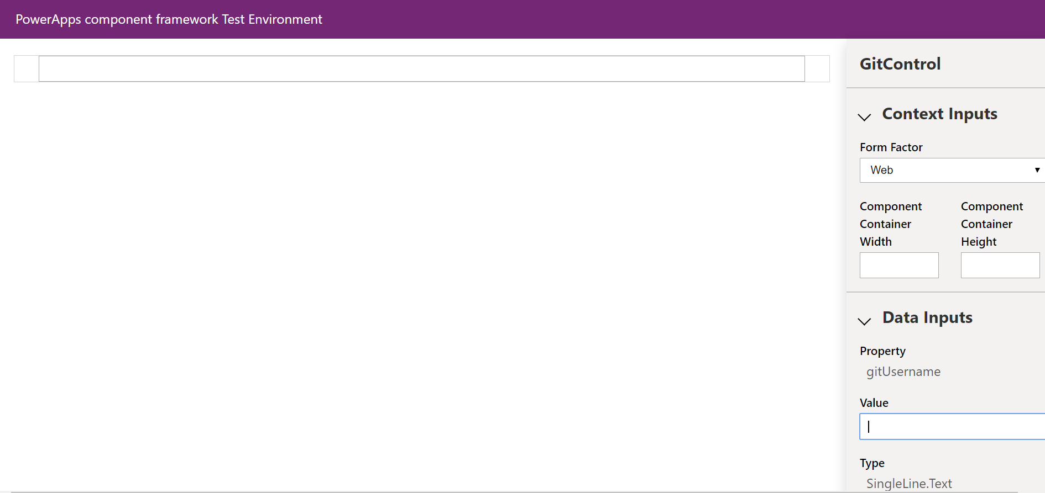Click the Context Inputs heading text
This screenshot has height=493, width=1045.
point(940,114)
